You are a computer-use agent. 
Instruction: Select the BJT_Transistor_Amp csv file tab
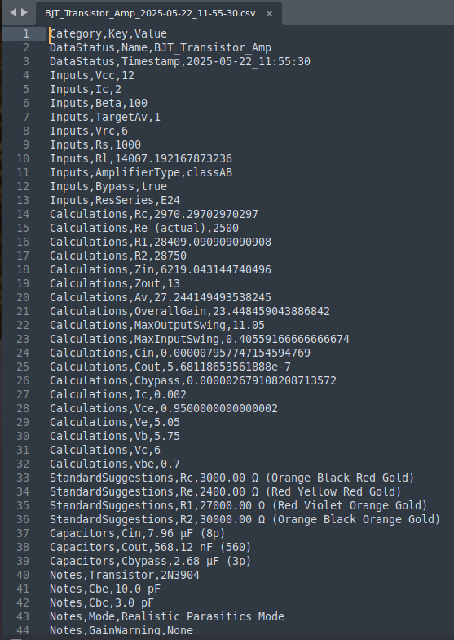(150, 13)
